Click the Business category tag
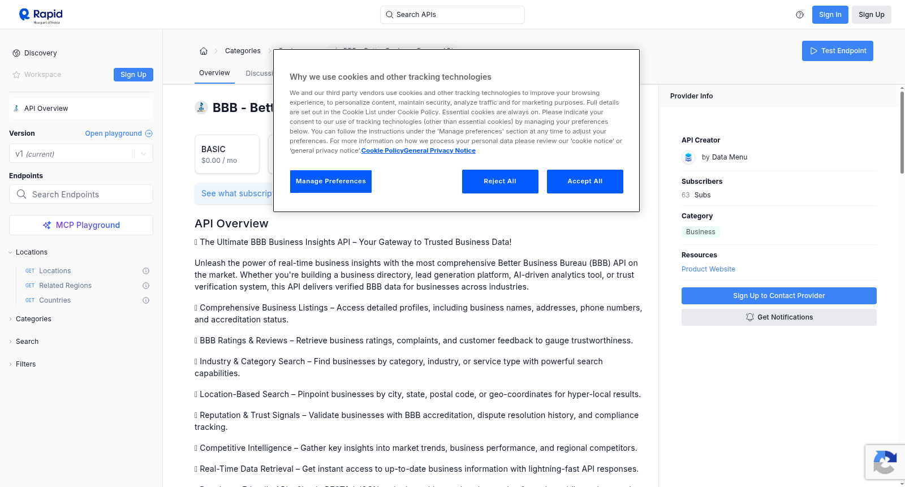 pyautogui.click(x=701, y=232)
